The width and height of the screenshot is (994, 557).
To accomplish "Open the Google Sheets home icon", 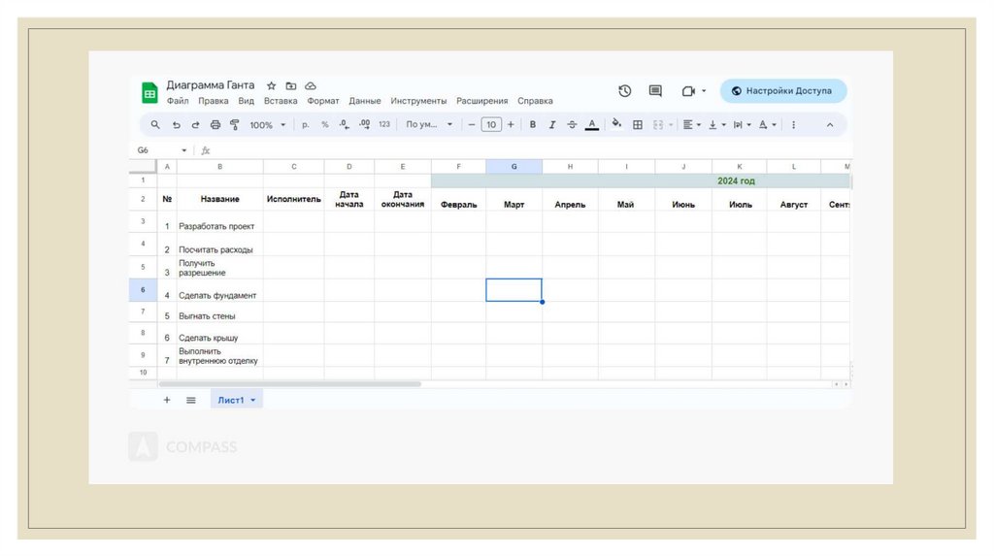I will tap(149, 93).
